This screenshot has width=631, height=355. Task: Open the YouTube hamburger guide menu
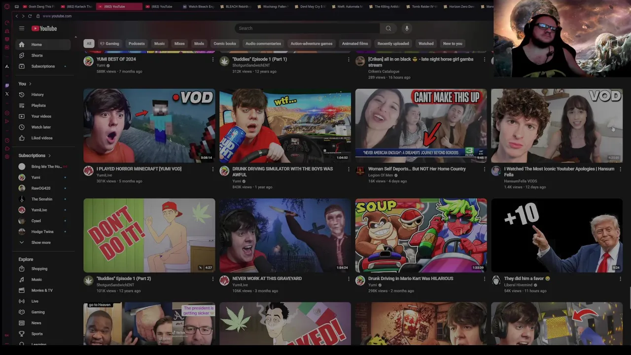pyautogui.click(x=22, y=28)
